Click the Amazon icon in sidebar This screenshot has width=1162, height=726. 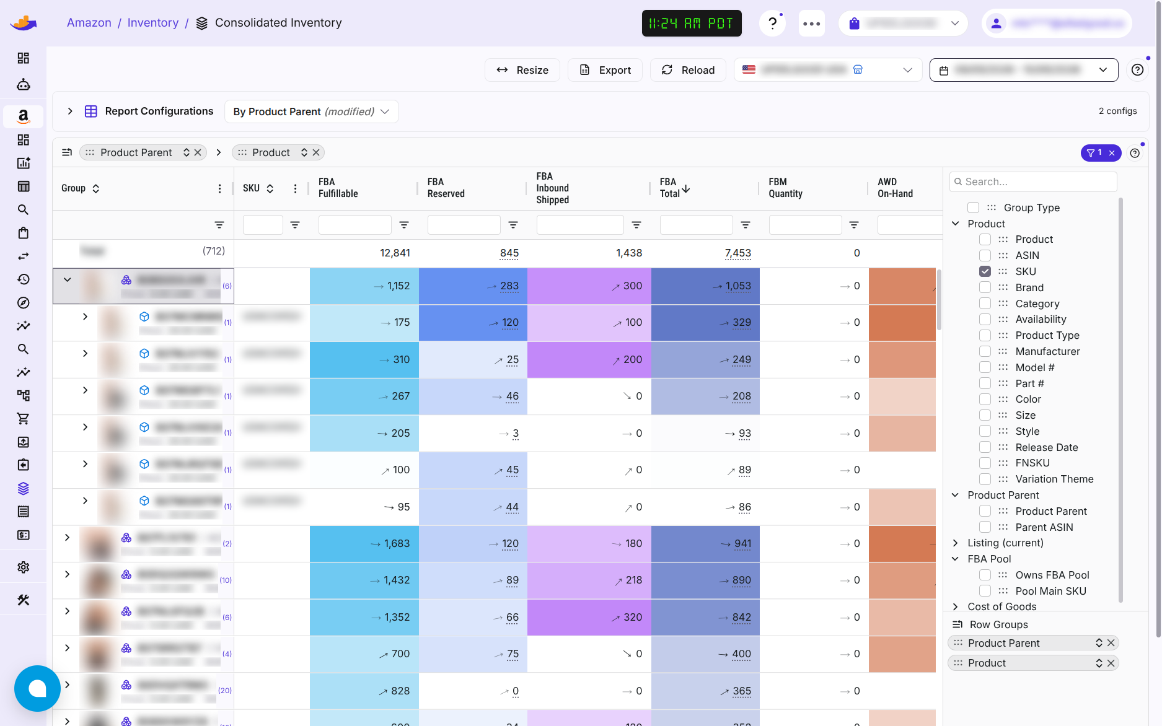[x=23, y=116]
